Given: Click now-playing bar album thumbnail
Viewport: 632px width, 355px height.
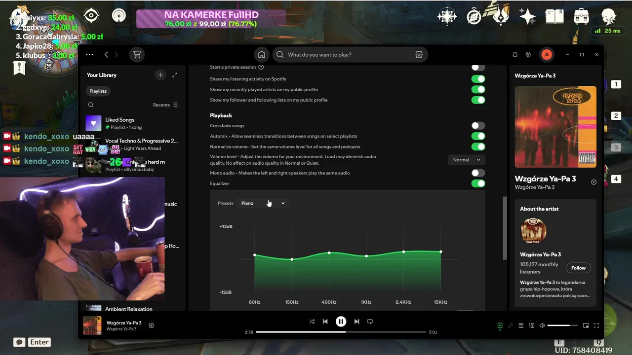Looking at the screenshot, I should click(92, 325).
